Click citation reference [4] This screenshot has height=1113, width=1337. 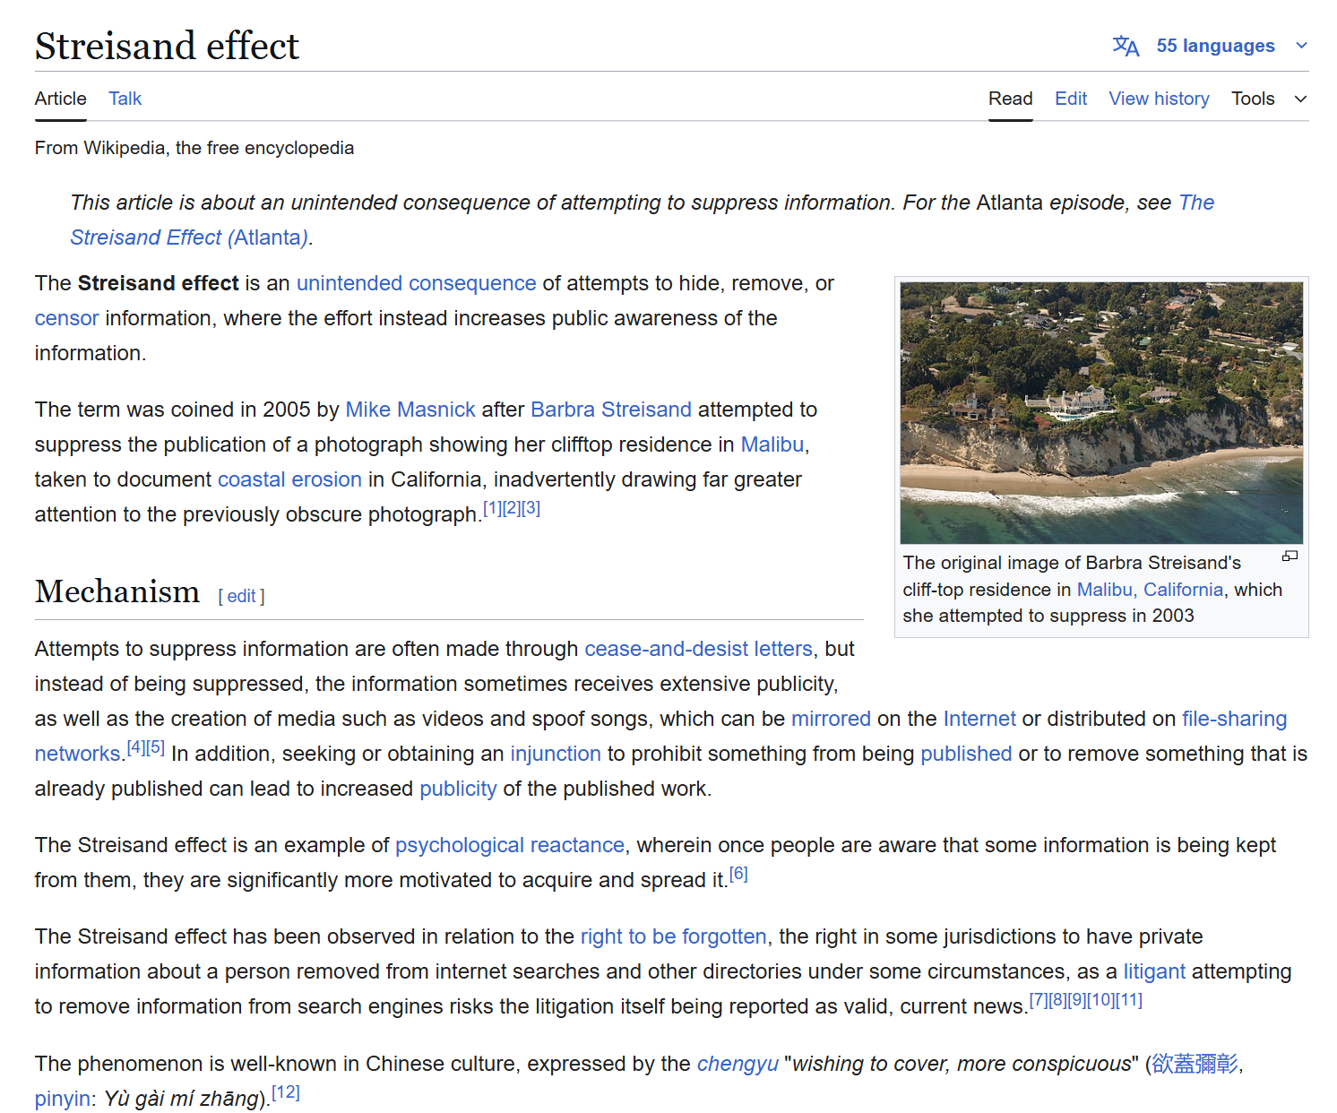coord(136,746)
